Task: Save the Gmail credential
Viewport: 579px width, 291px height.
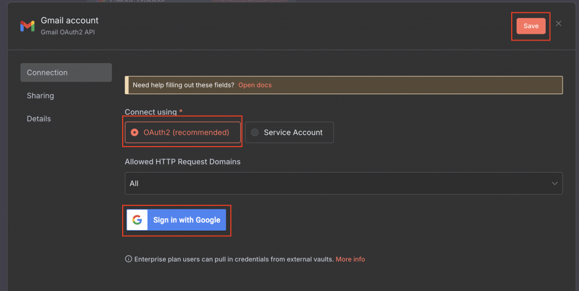Action: point(531,27)
